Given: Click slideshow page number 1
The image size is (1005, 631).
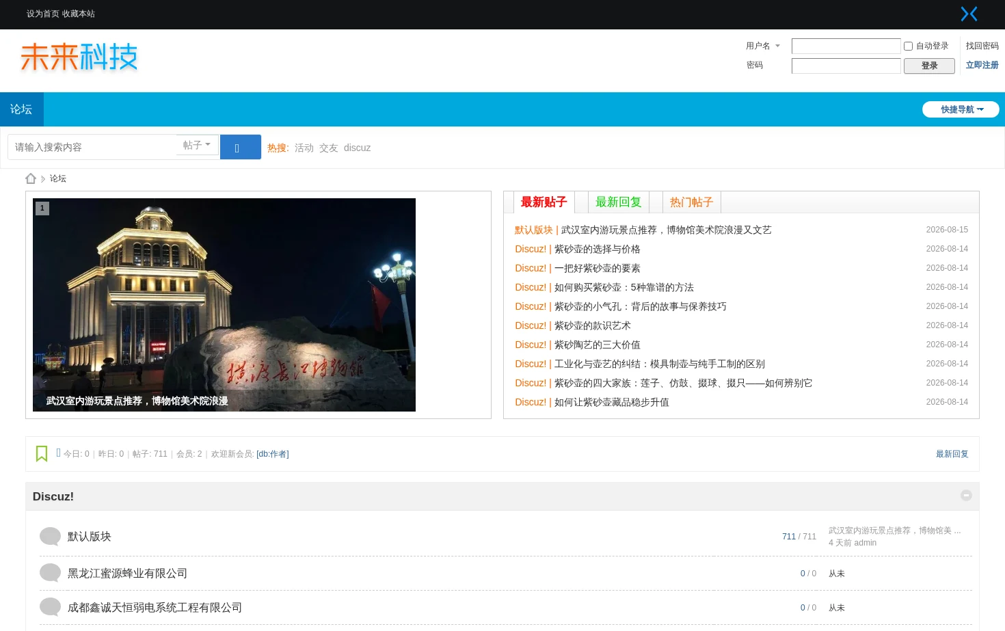Looking at the screenshot, I should click(x=42, y=209).
